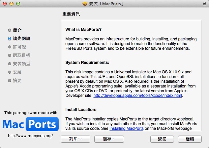Screen dimensions: 209x148
Task: Click the 儲存… (Save) button
Action: (x=109, y=139)
